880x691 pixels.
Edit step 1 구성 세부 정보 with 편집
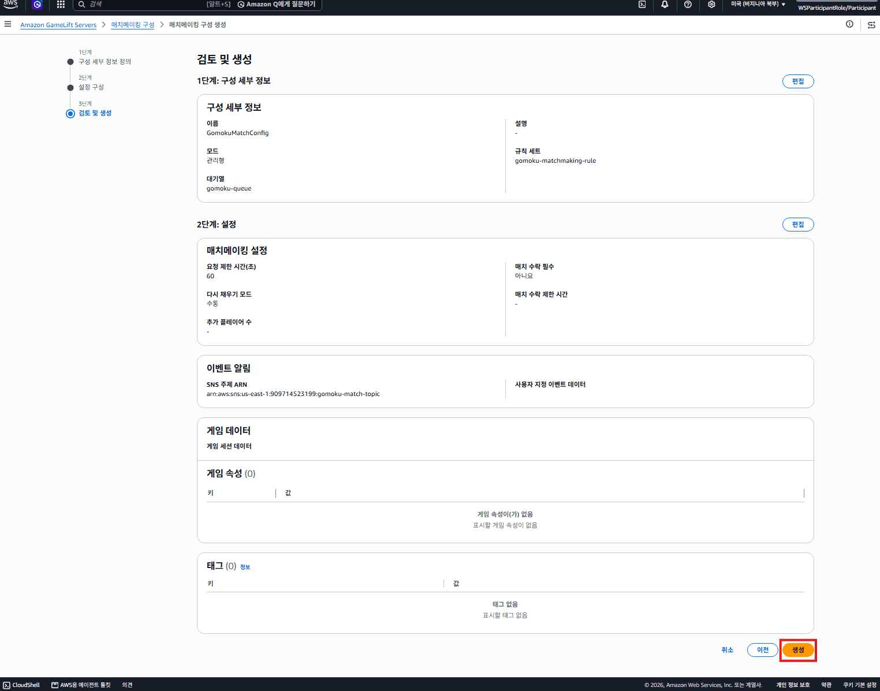[798, 81]
